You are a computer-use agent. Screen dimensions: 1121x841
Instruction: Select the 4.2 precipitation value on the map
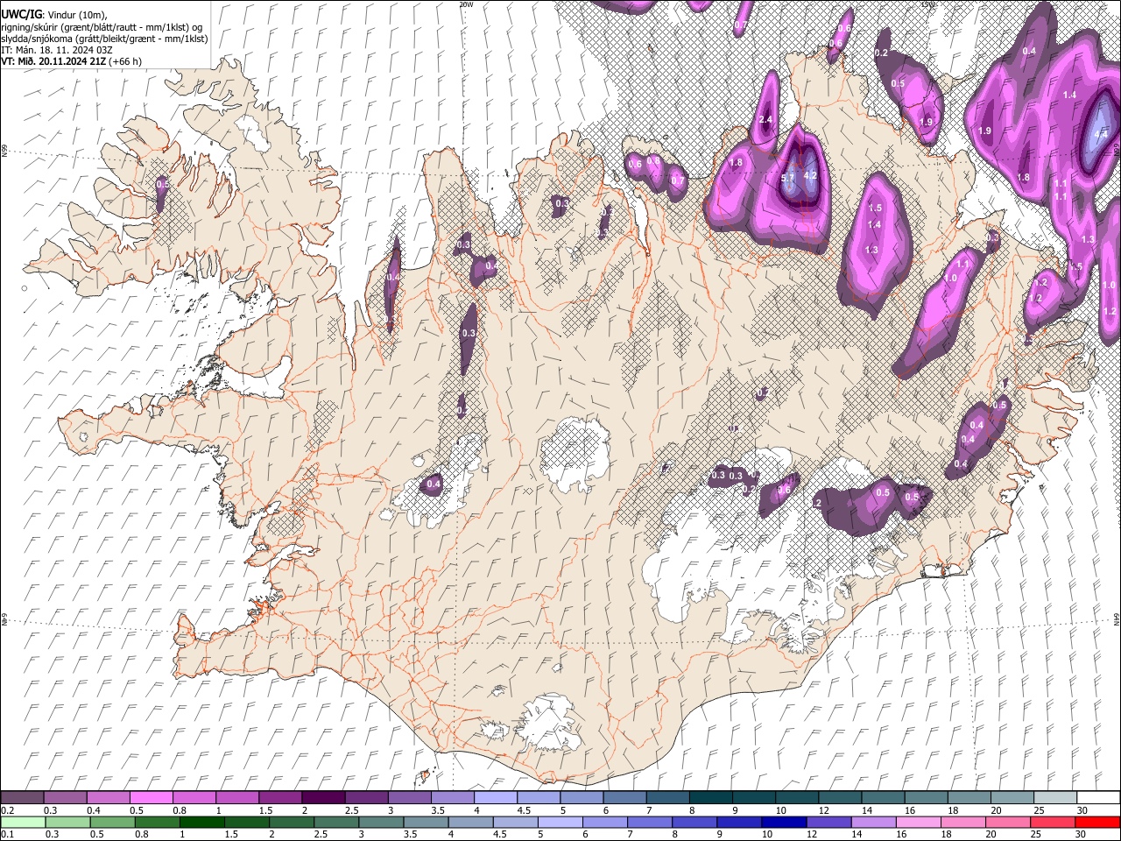810,175
